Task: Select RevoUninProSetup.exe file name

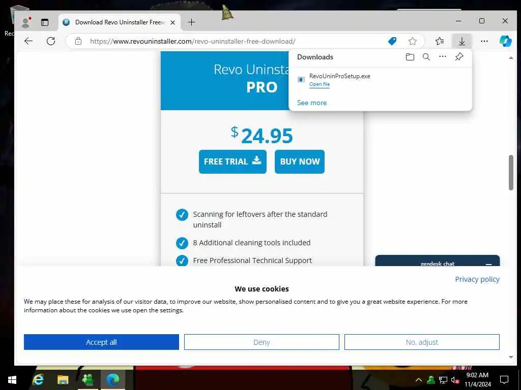Action: (x=339, y=76)
